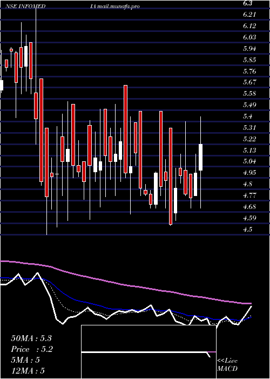The width and height of the screenshot is (270, 379).
Task: Click the 4.95 price axis label
Action: click(x=249, y=173)
